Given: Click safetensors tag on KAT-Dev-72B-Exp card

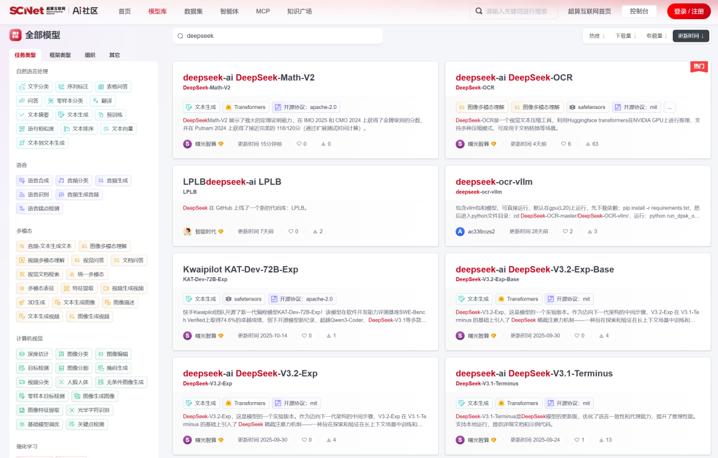Looking at the screenshot, I should click(243, 299).
